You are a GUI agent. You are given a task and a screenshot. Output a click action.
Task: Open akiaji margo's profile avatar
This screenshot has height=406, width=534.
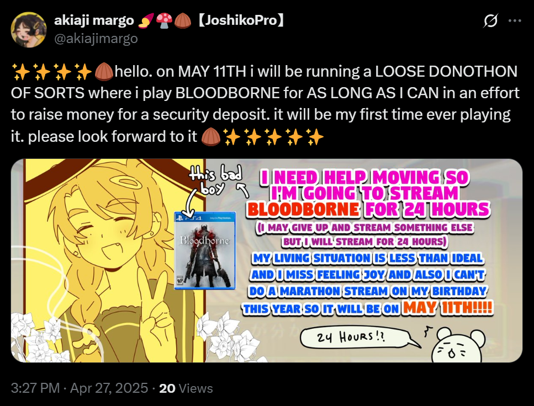pos(29,30)
